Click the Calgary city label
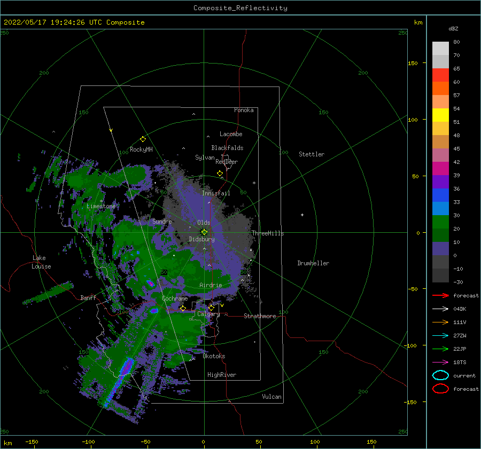The width and height of the screenshot is (481, 449). [x=208, y=314]
